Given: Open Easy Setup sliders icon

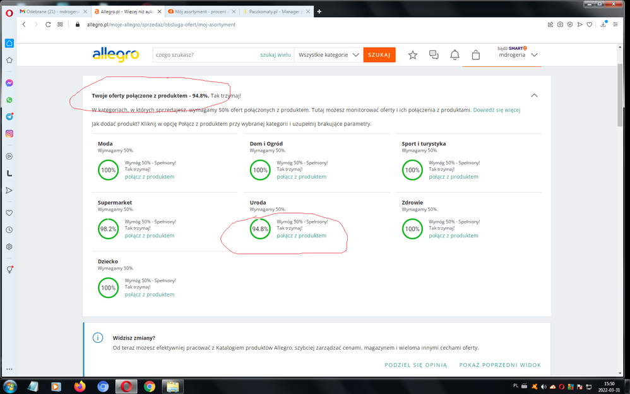Looking at the screenshot, I should coord(615,25).
